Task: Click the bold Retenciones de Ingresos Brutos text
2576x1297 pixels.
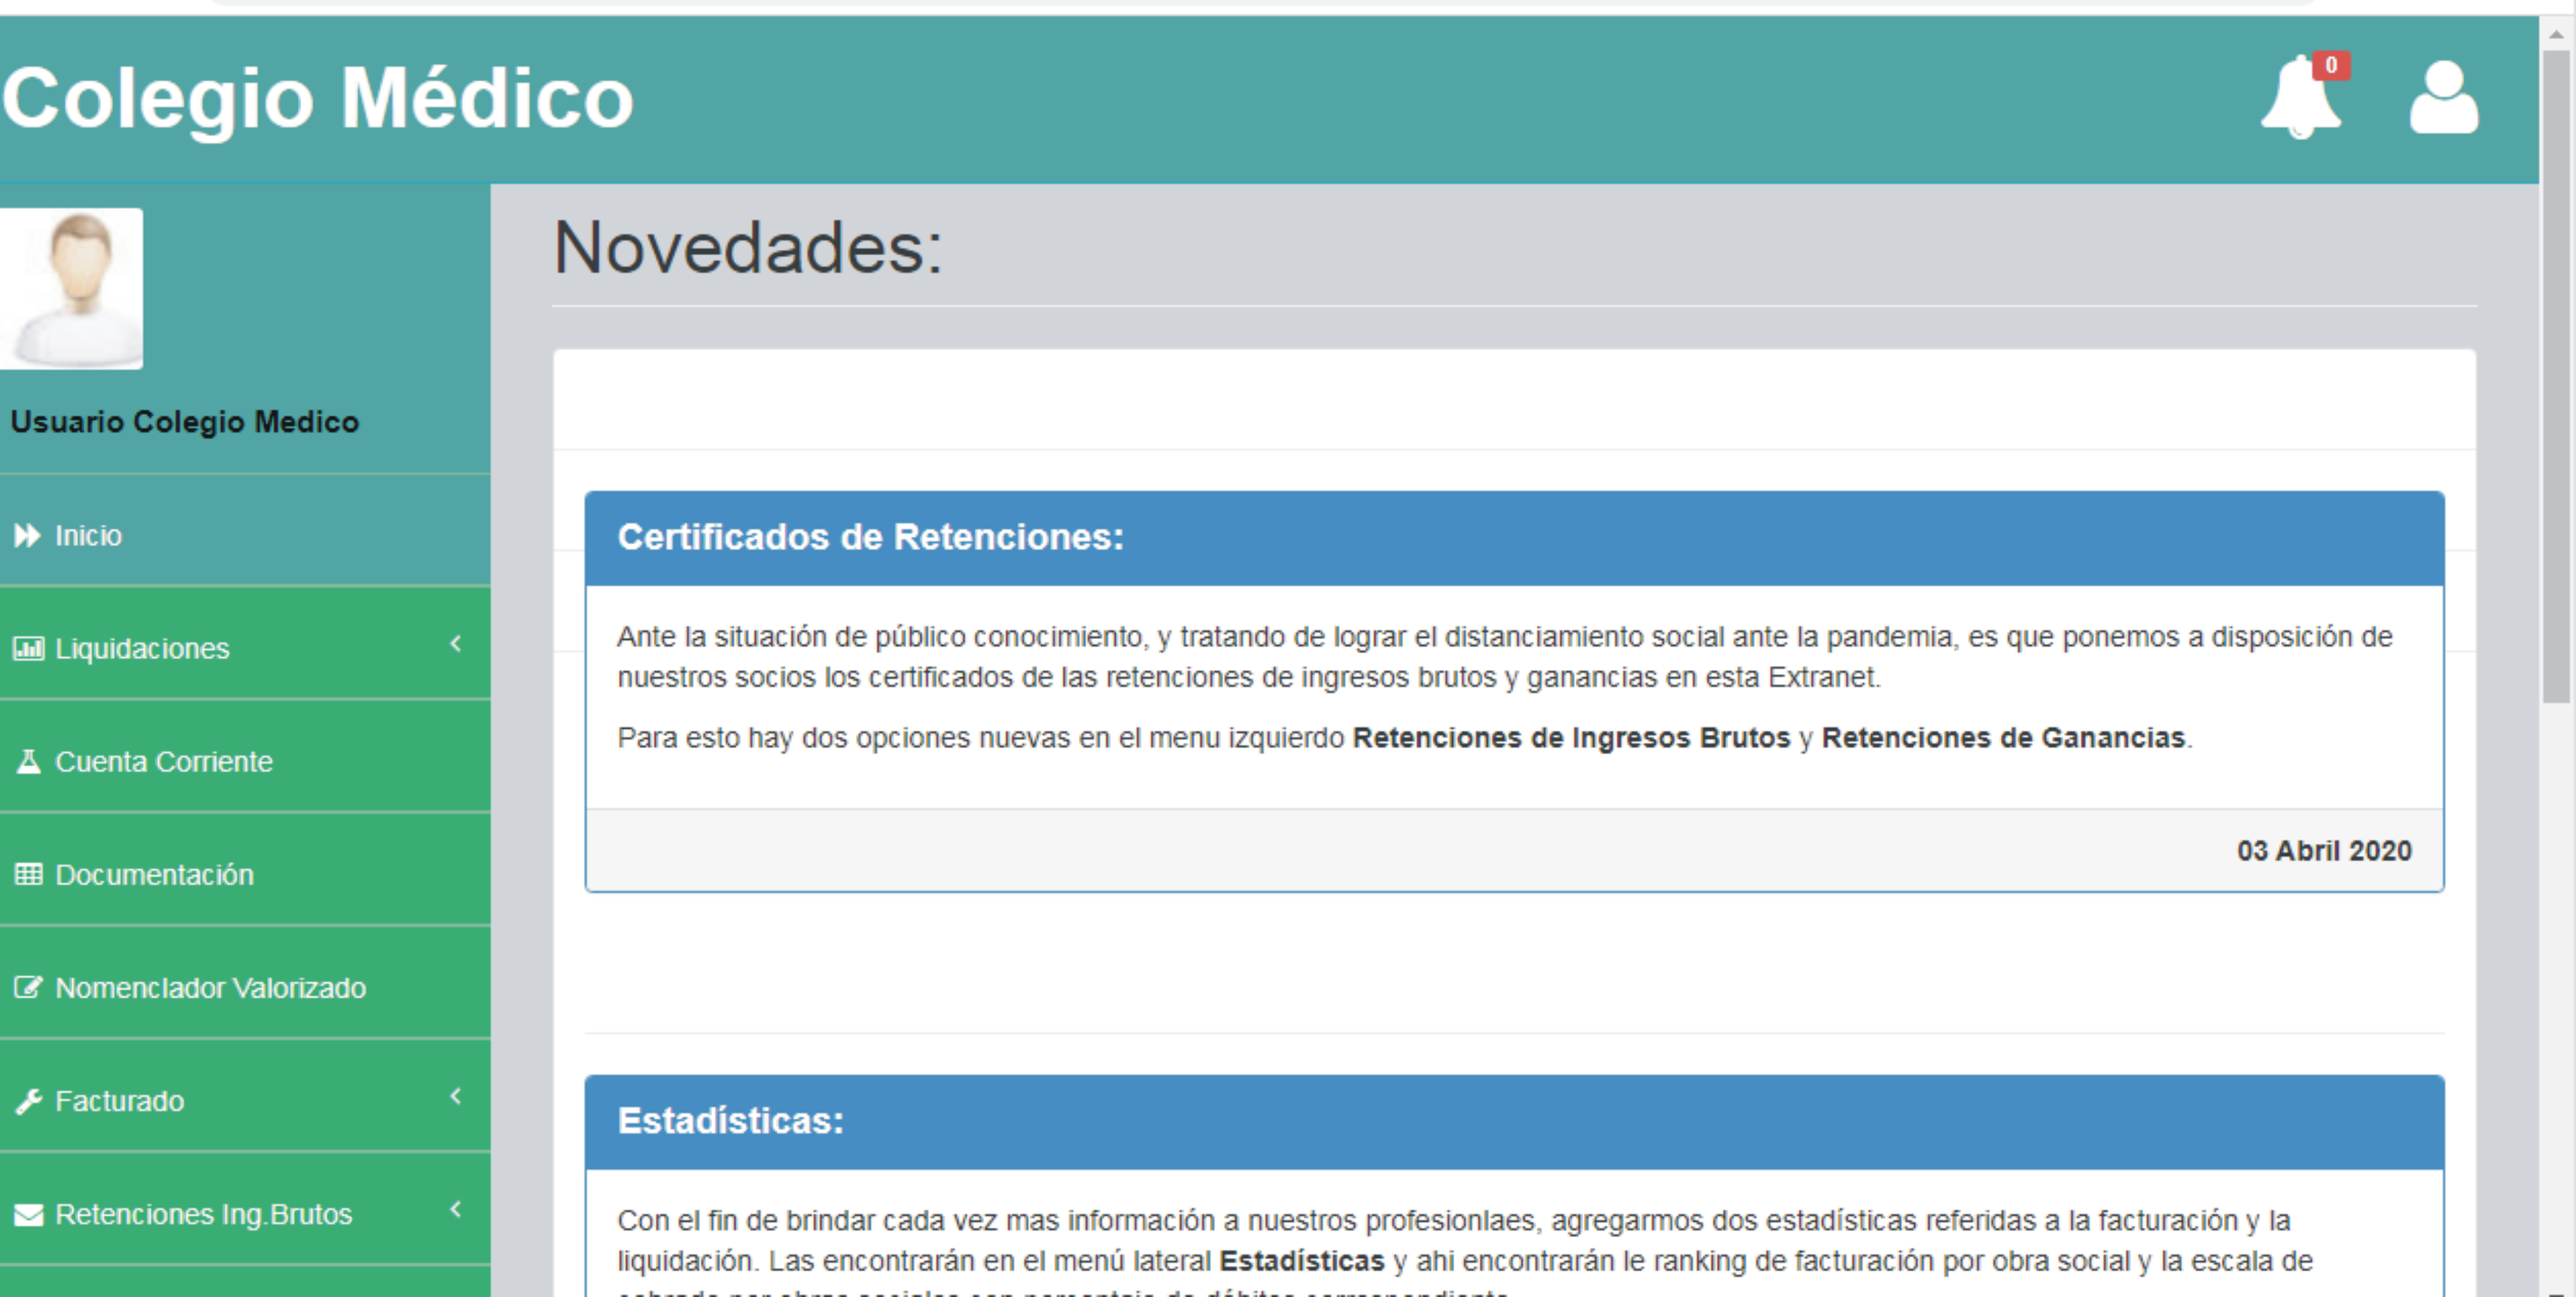Action: click(1571, 737)
